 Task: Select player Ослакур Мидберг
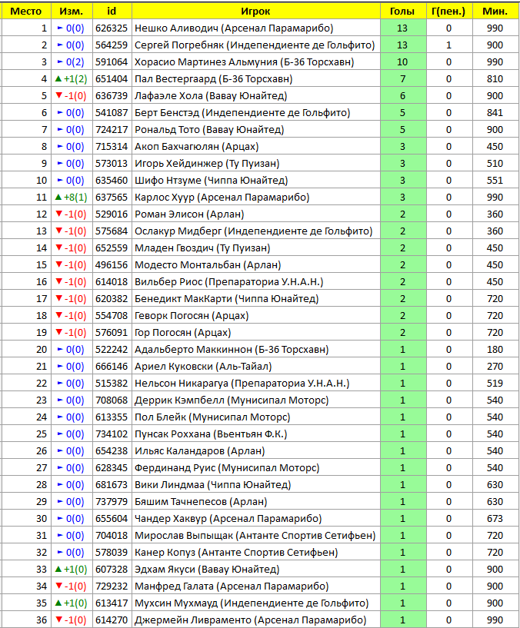click(178, 231)
